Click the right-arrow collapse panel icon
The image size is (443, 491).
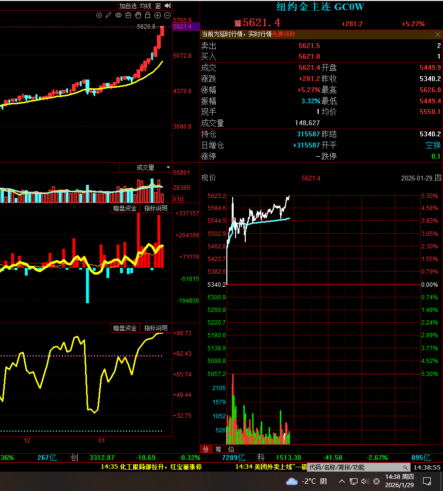pyautogui.click(x=168, y=6)
